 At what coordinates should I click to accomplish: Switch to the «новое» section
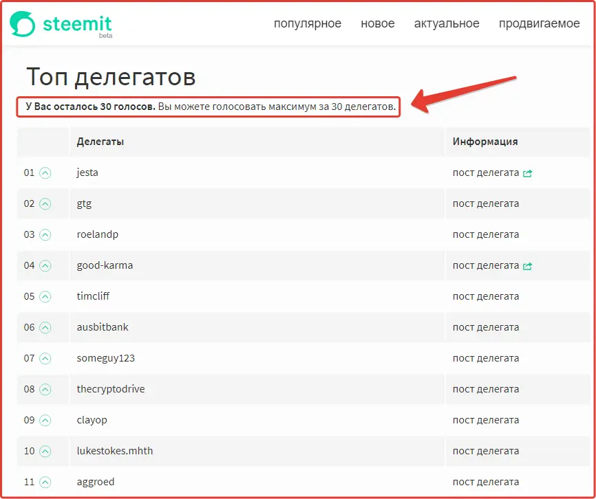click(377, 23)
